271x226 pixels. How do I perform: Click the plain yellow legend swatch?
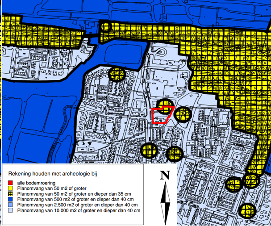click(10, 188)
